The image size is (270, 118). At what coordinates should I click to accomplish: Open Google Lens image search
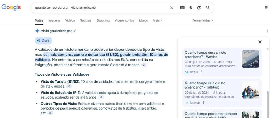click(199, 8)
